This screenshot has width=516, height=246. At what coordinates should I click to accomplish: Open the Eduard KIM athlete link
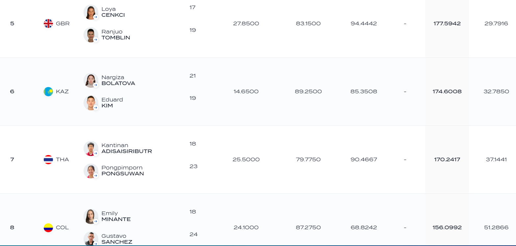click(112, 103)
